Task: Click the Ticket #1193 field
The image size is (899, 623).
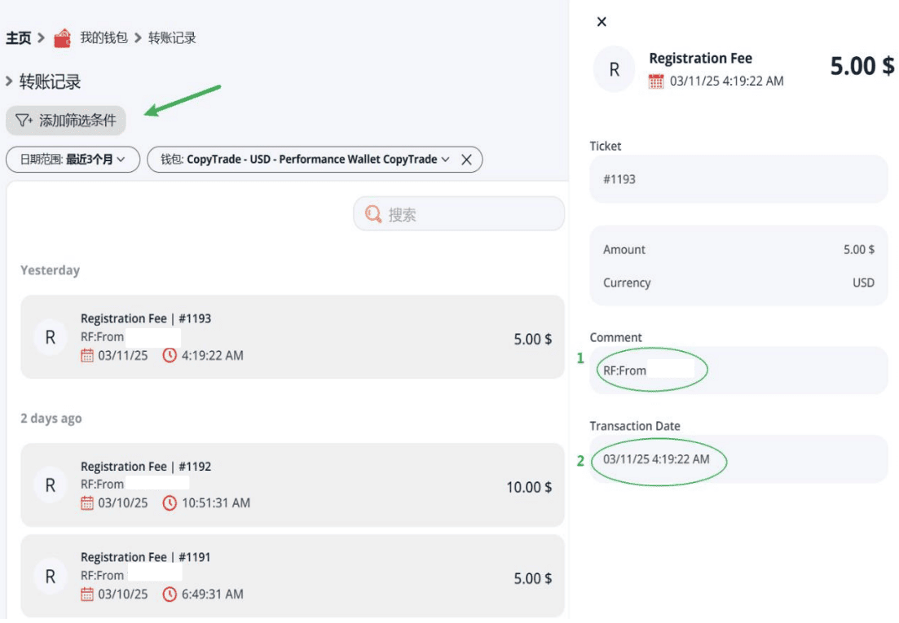Action: 738,179
